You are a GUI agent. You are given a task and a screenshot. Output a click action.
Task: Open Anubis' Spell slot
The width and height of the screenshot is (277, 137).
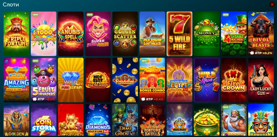pyautogui.click(x=71, y=34)
